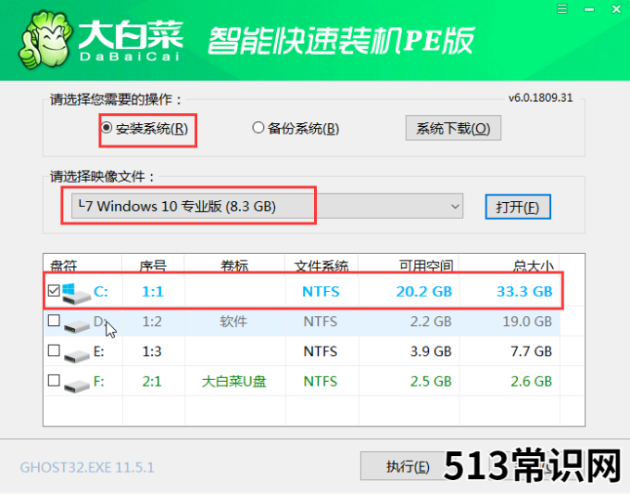
Task: Open the hamburger menu icon in title bar
Action: (562, 9)
